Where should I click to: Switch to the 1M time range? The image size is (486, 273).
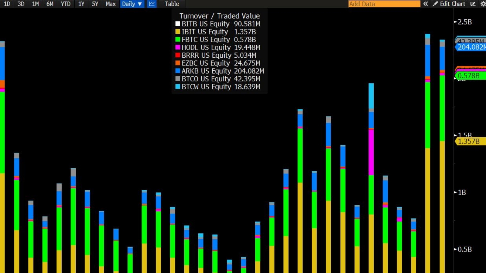[x=35, y=4]
